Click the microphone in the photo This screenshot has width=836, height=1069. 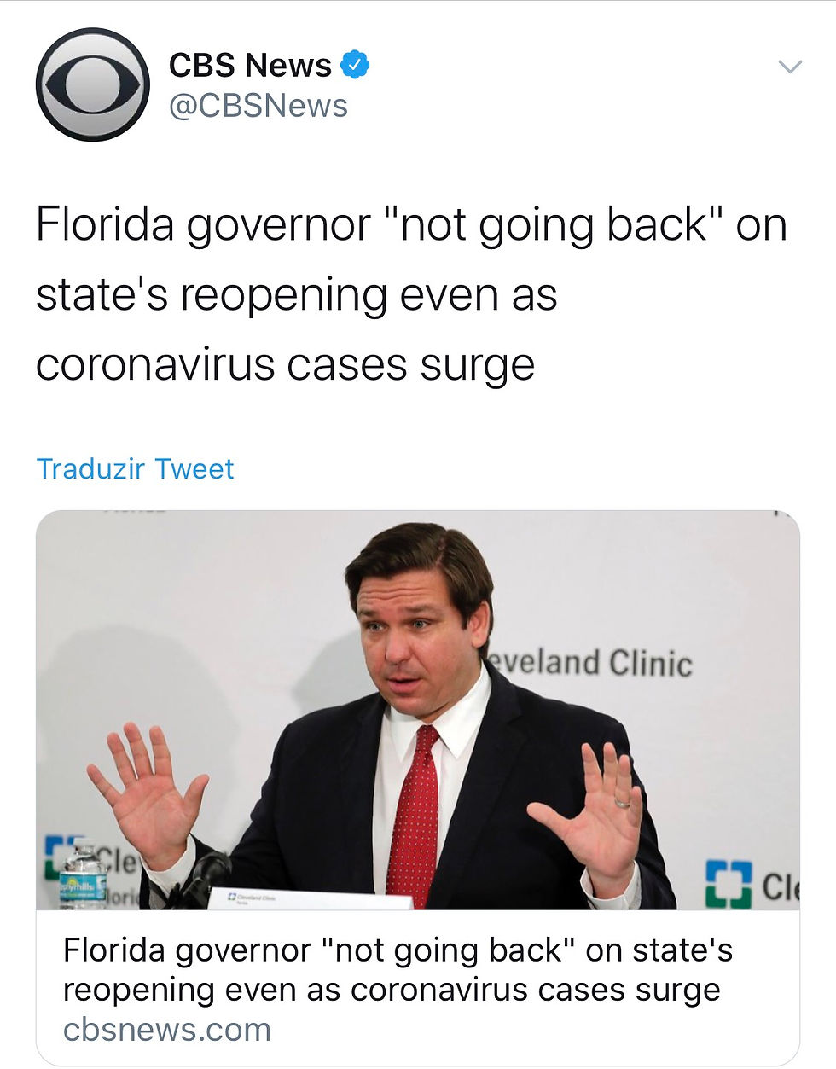point(201,880)
